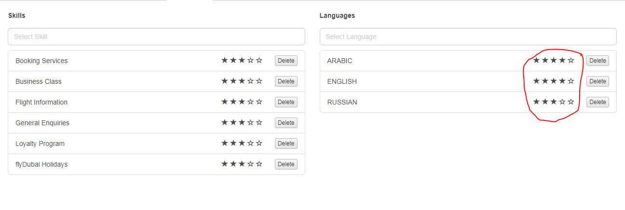This screenshot has width=625, height=210.
Task: Set RUSSIAN rating to one star
Action: tap(536, 102)
